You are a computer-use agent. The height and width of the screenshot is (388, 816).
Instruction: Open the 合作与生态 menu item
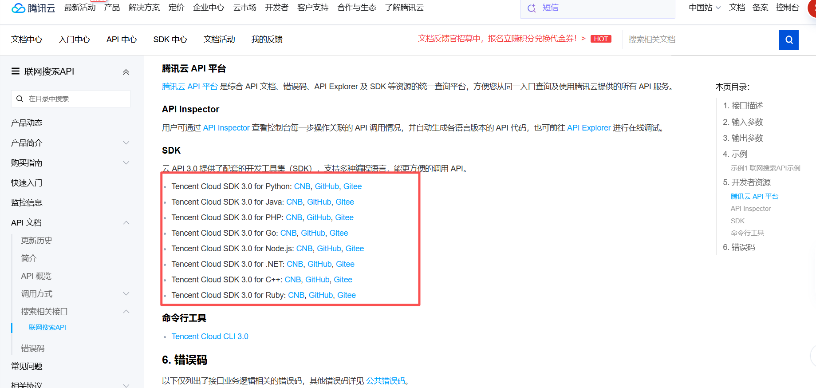pyautogui.click(x=357, y=8)
